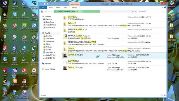Open the recent locations dropdown arrow

tap(49, 12)
